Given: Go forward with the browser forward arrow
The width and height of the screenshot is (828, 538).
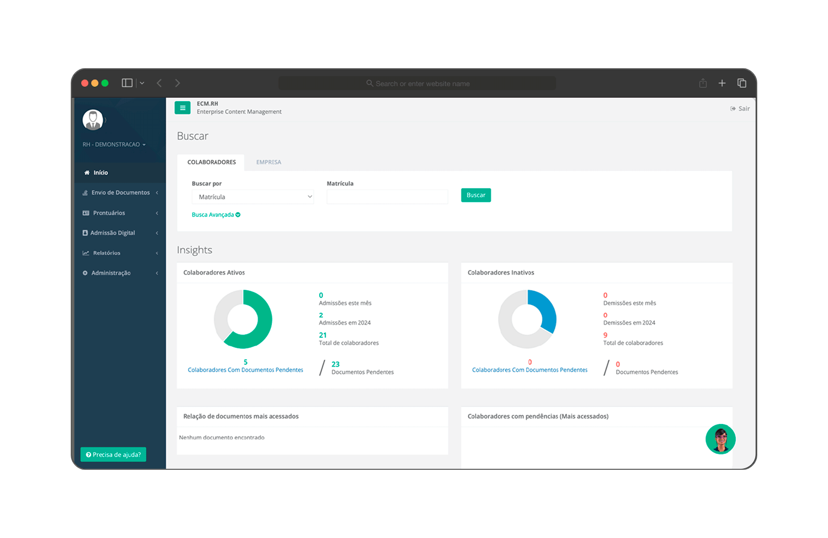Looking at the screenshot, I should pos(178,83).
